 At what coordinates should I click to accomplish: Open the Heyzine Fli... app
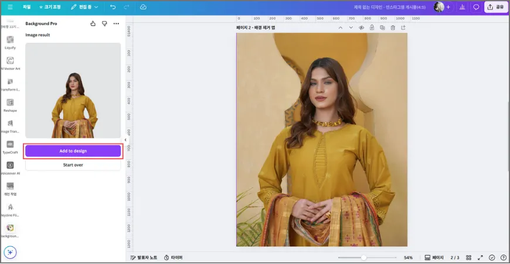click(x=10, y=210)
